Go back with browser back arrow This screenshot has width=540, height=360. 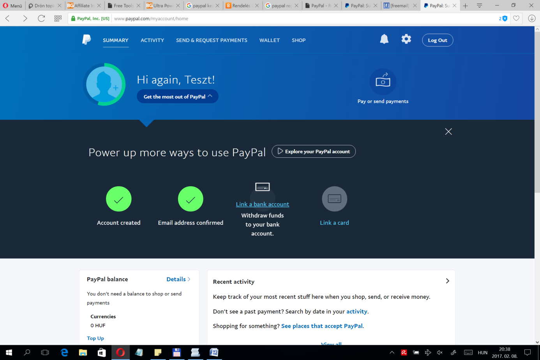pos(7,18)
